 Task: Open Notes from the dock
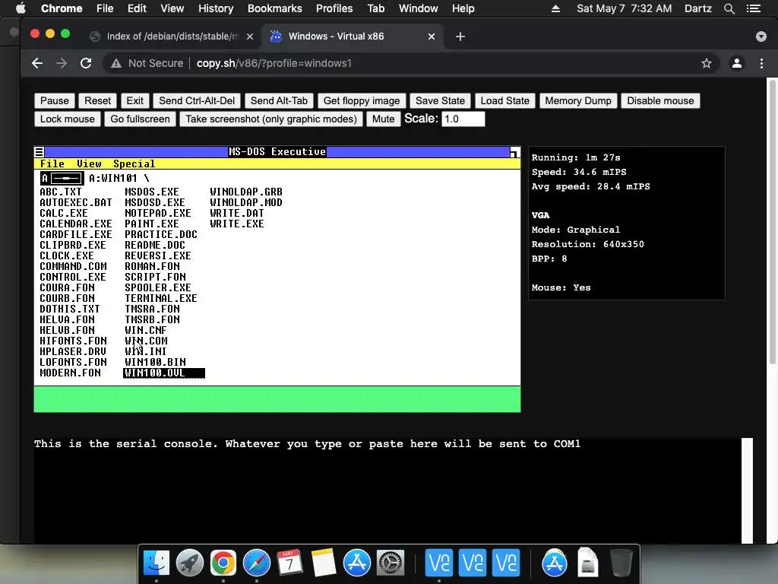pyautogui.click(x=324, y=563)
